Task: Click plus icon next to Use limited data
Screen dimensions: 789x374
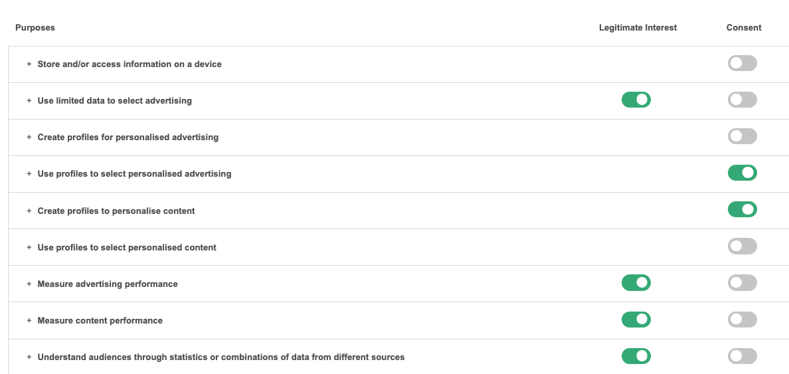Action: 29,101
